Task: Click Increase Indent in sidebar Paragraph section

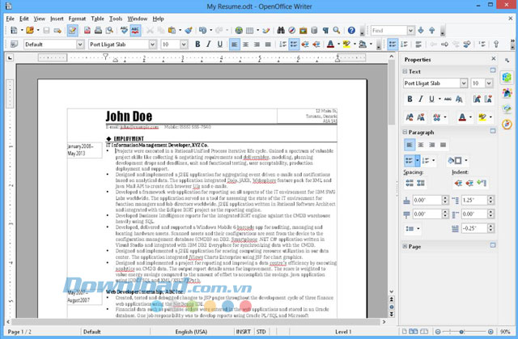Action: [x=457, y=181]
